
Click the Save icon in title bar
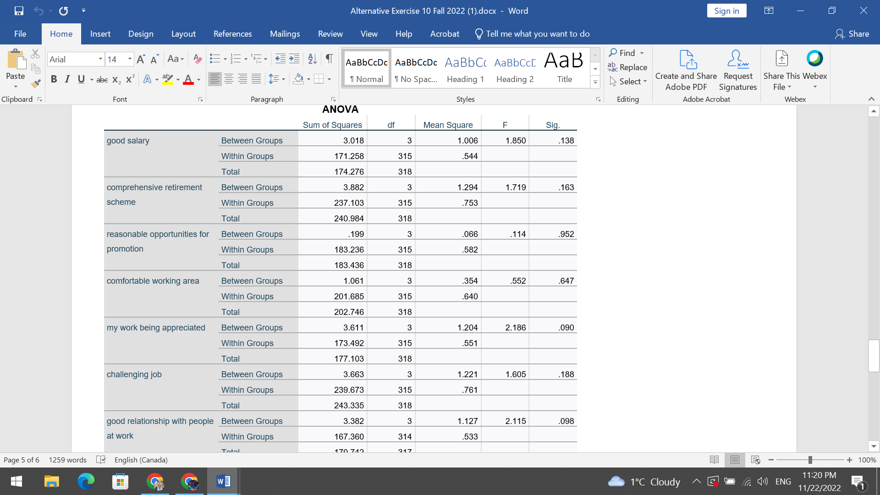click(19, 11)
